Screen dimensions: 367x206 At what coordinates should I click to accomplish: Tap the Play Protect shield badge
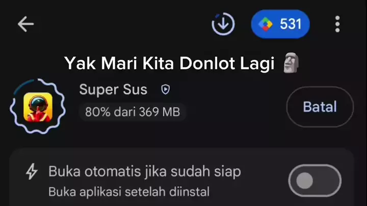[x=166, y=90]
